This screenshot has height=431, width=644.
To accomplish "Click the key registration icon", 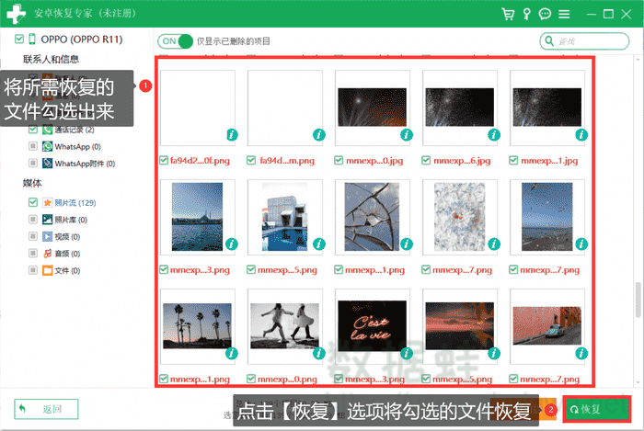I will 526,15.
